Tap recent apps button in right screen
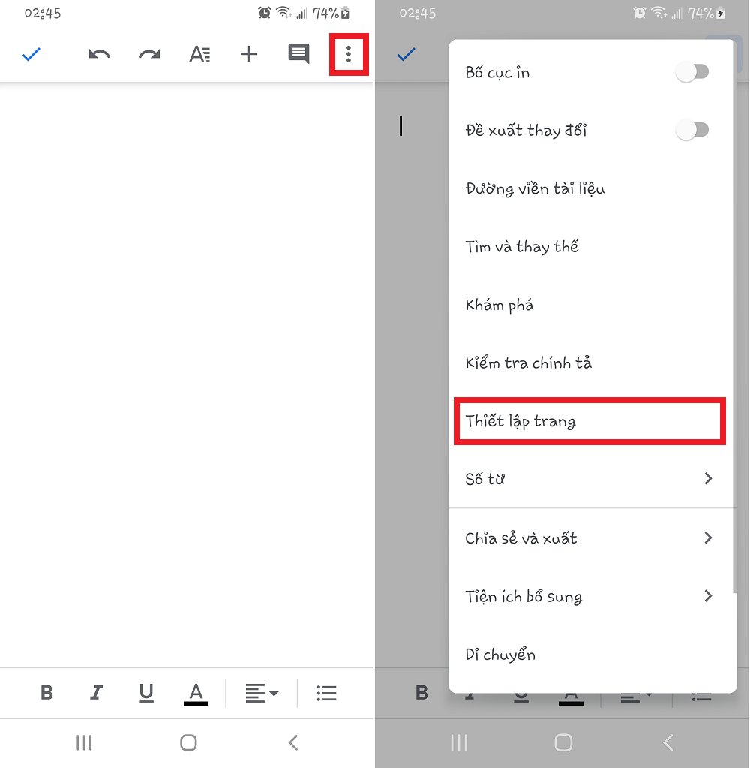This screenshot has height=768, width=750. 459,742
